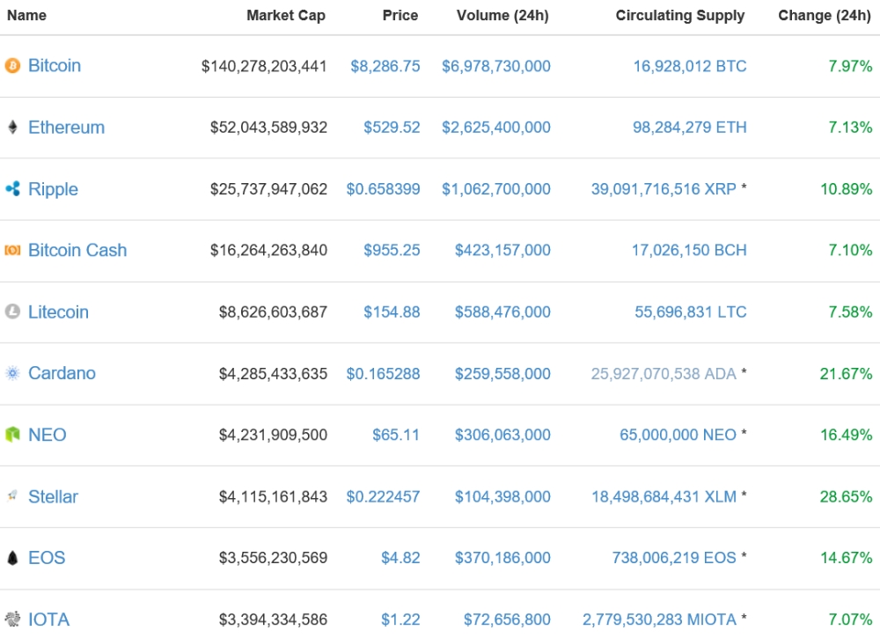Image resolution: width=880 pixels, height=638 pixels.
Task: Open the Ethereum coin name link
Action: 66,128
